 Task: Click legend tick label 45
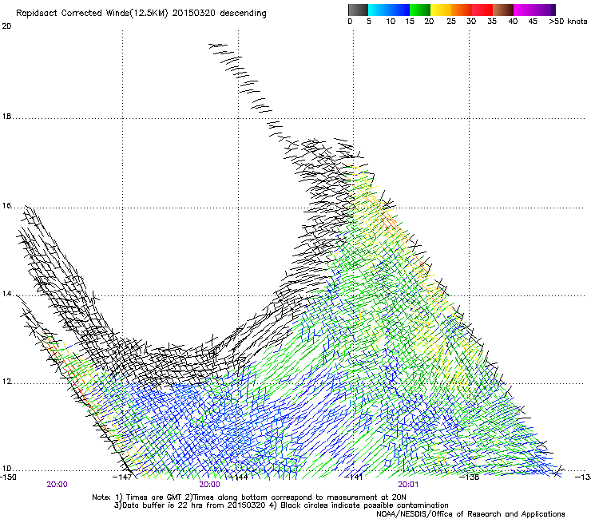533,22
